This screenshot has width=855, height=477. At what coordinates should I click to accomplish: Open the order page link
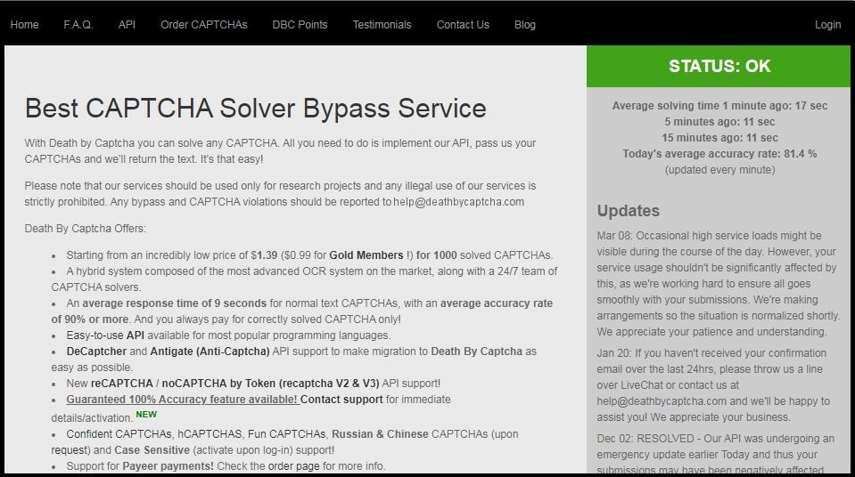click(293, 466)
